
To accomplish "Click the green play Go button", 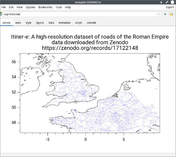I will [165, 14].
